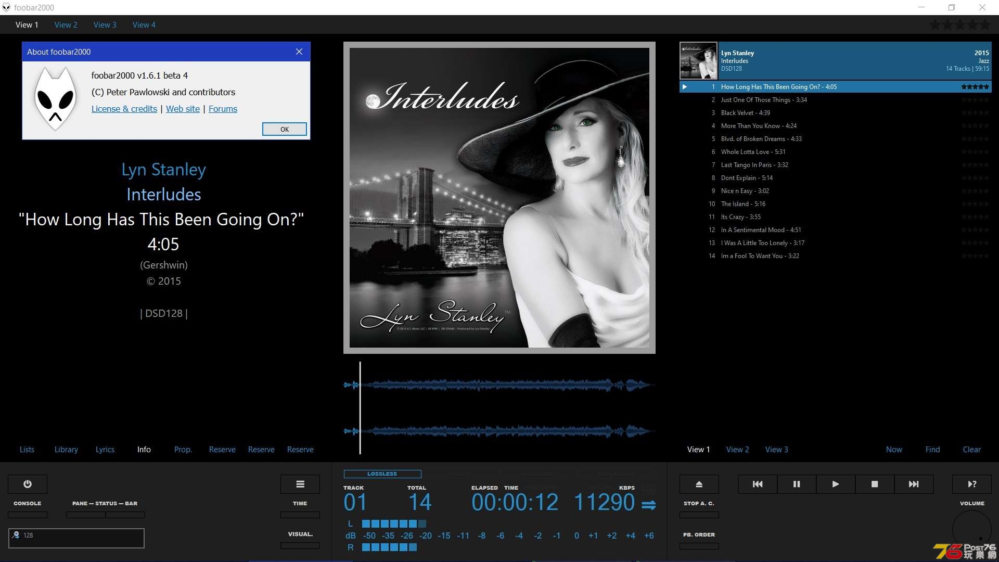Image resolution: width=999 pixels, height=562 pixels.
Task: Click the search input field containing 128
Action: (76, 538)
